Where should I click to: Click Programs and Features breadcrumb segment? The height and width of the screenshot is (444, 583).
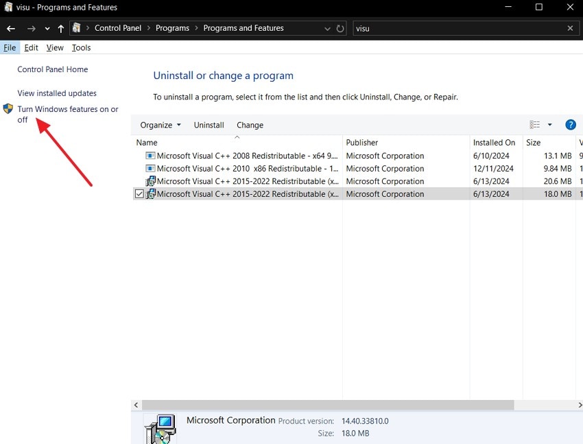(x=243, y=28)
